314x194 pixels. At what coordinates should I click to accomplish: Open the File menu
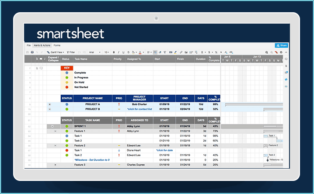(28, 45)
